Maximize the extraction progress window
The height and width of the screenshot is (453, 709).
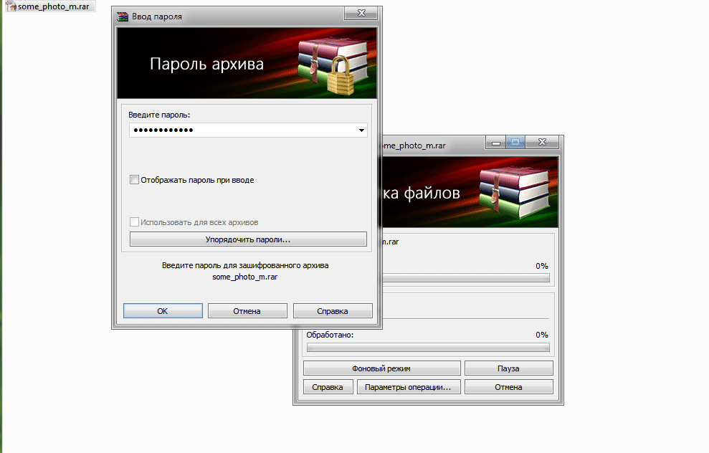[x=515, y=143]
